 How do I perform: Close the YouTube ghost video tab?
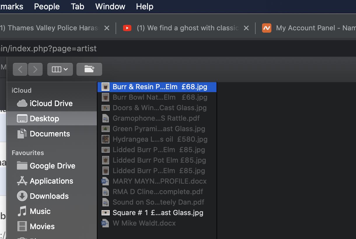(246, 28)
